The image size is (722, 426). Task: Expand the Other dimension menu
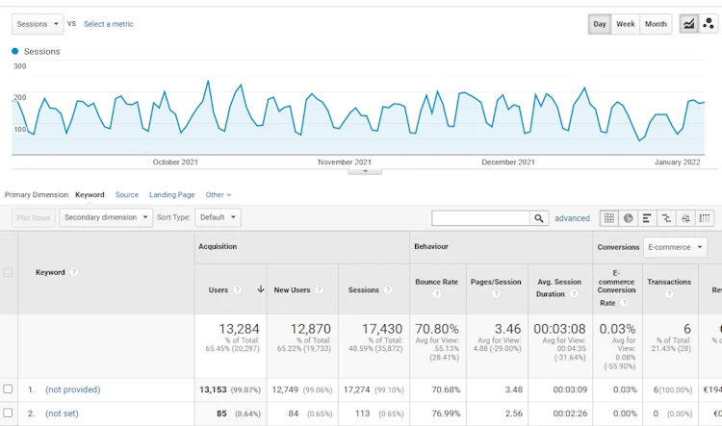pos(219,195)
